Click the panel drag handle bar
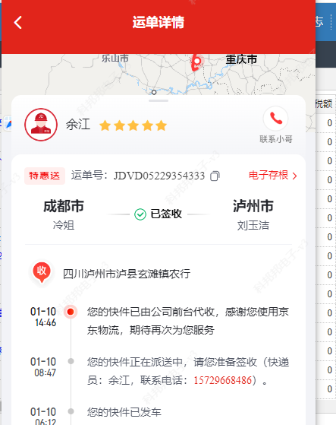 click(x=159, y=100)
